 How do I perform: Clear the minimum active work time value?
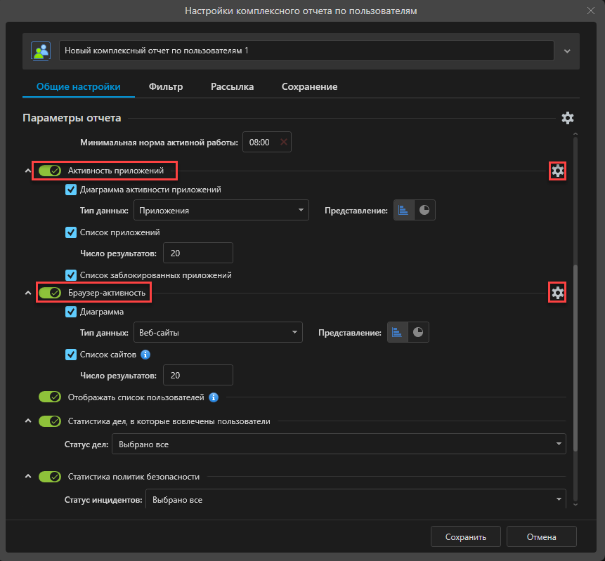[x=284, y=143]
